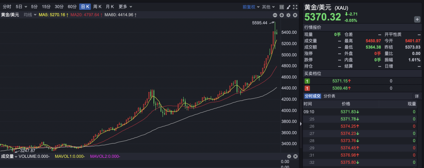
Task: Switch to the 周K weekly chart
Action: pos(97,7)
